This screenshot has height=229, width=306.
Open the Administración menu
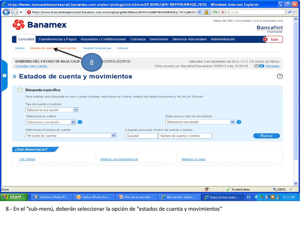(222, 39)
